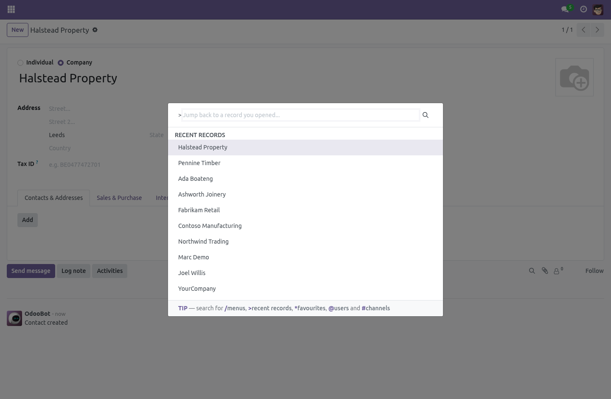The width and height of the screenshot is (611, 399).
Task: Click the magnifier icon in command palette
Action: pos(426,115)
